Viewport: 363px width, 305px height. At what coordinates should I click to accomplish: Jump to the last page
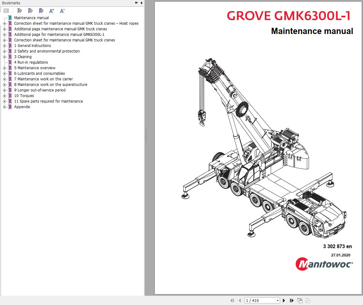point(291,300)
